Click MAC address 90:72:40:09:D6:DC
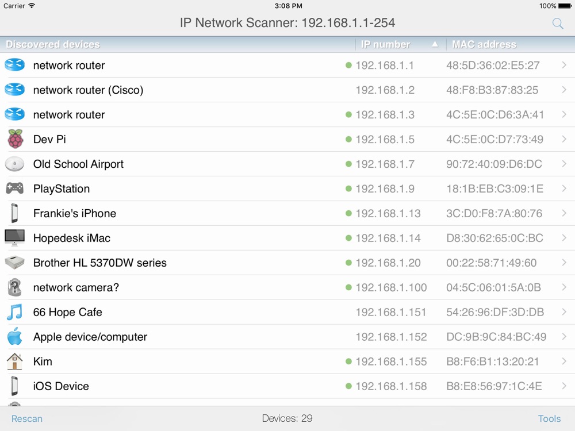Image resolution: width=575 pixels, height=431 pixels. coord(494,164)
